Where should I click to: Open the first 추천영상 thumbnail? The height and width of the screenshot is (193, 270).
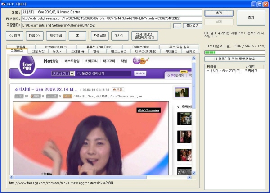[x=184, y=119]
